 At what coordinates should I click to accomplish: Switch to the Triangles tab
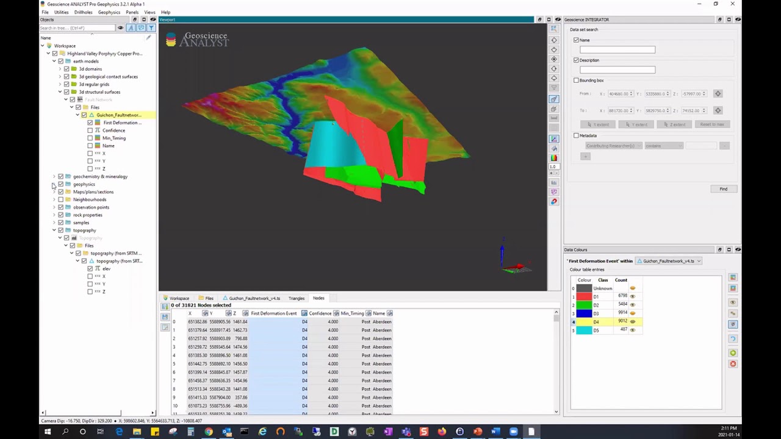pyautogui.click(x=297, y=298)
